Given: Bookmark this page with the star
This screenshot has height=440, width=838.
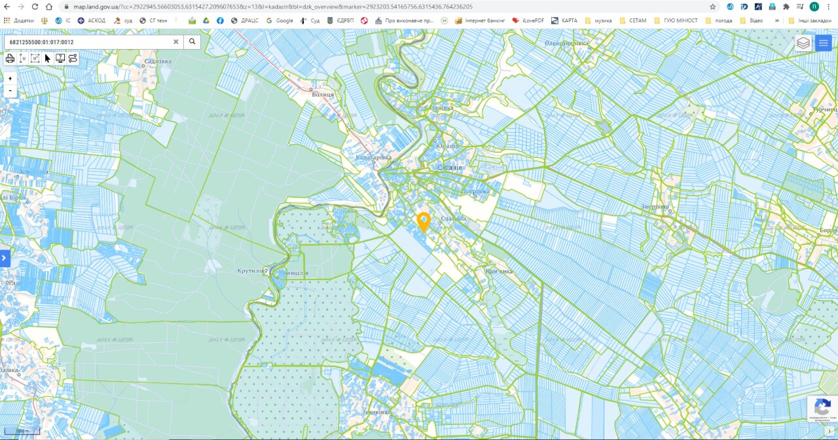Looking at the screenshot, I should tap(713, 7).
